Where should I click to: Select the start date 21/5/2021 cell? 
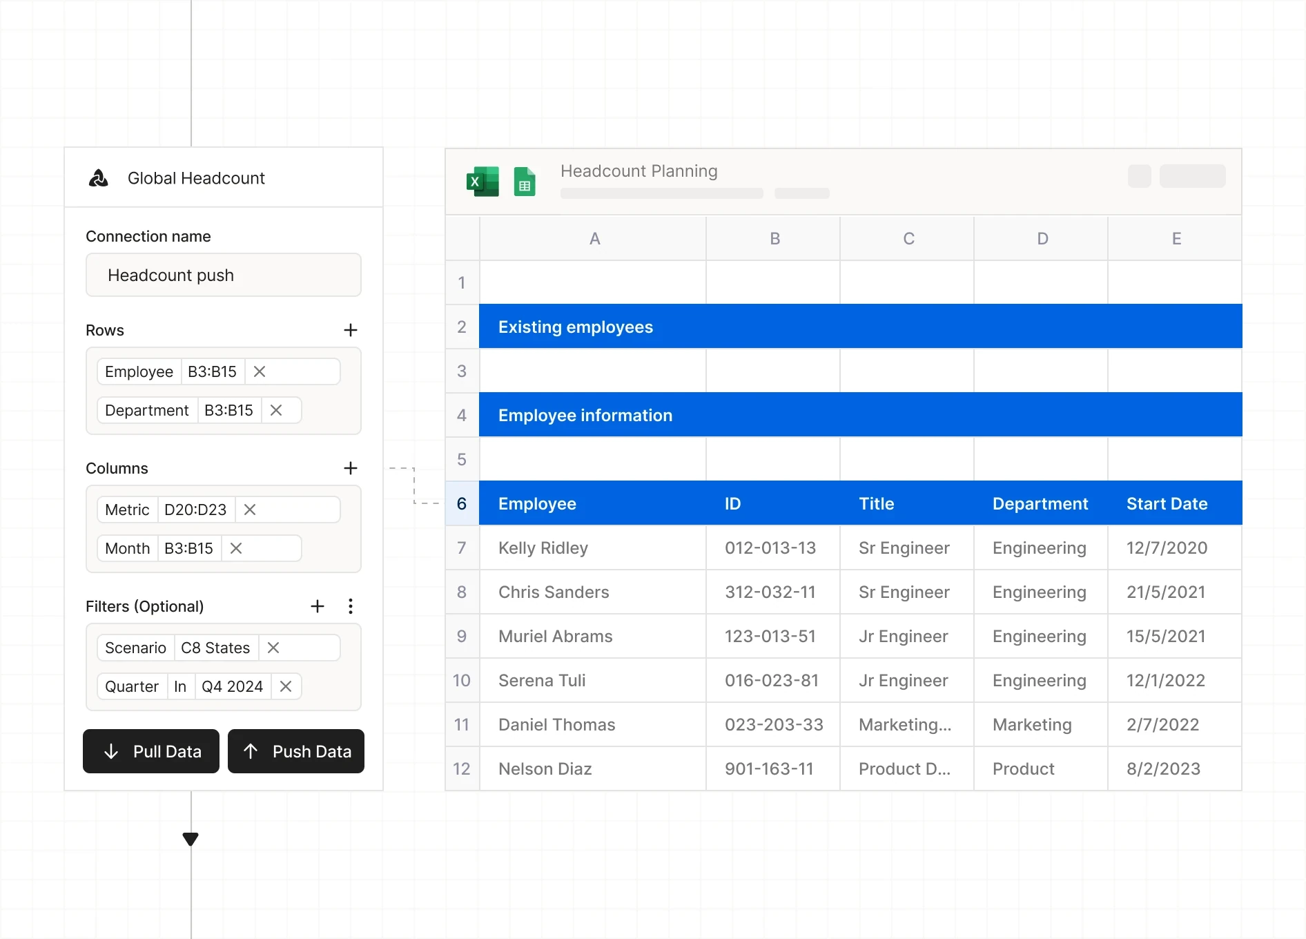pos(1175,592)
